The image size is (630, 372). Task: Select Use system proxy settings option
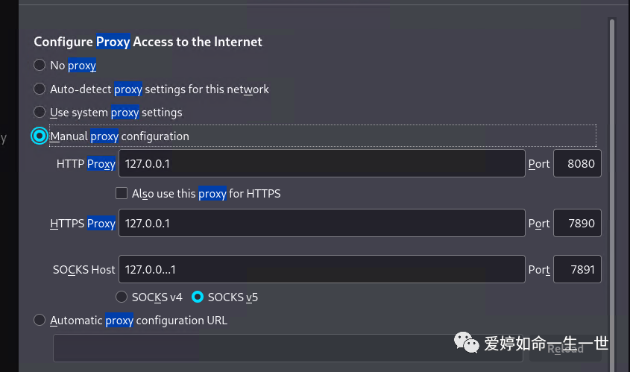click(x=40, y=112)
